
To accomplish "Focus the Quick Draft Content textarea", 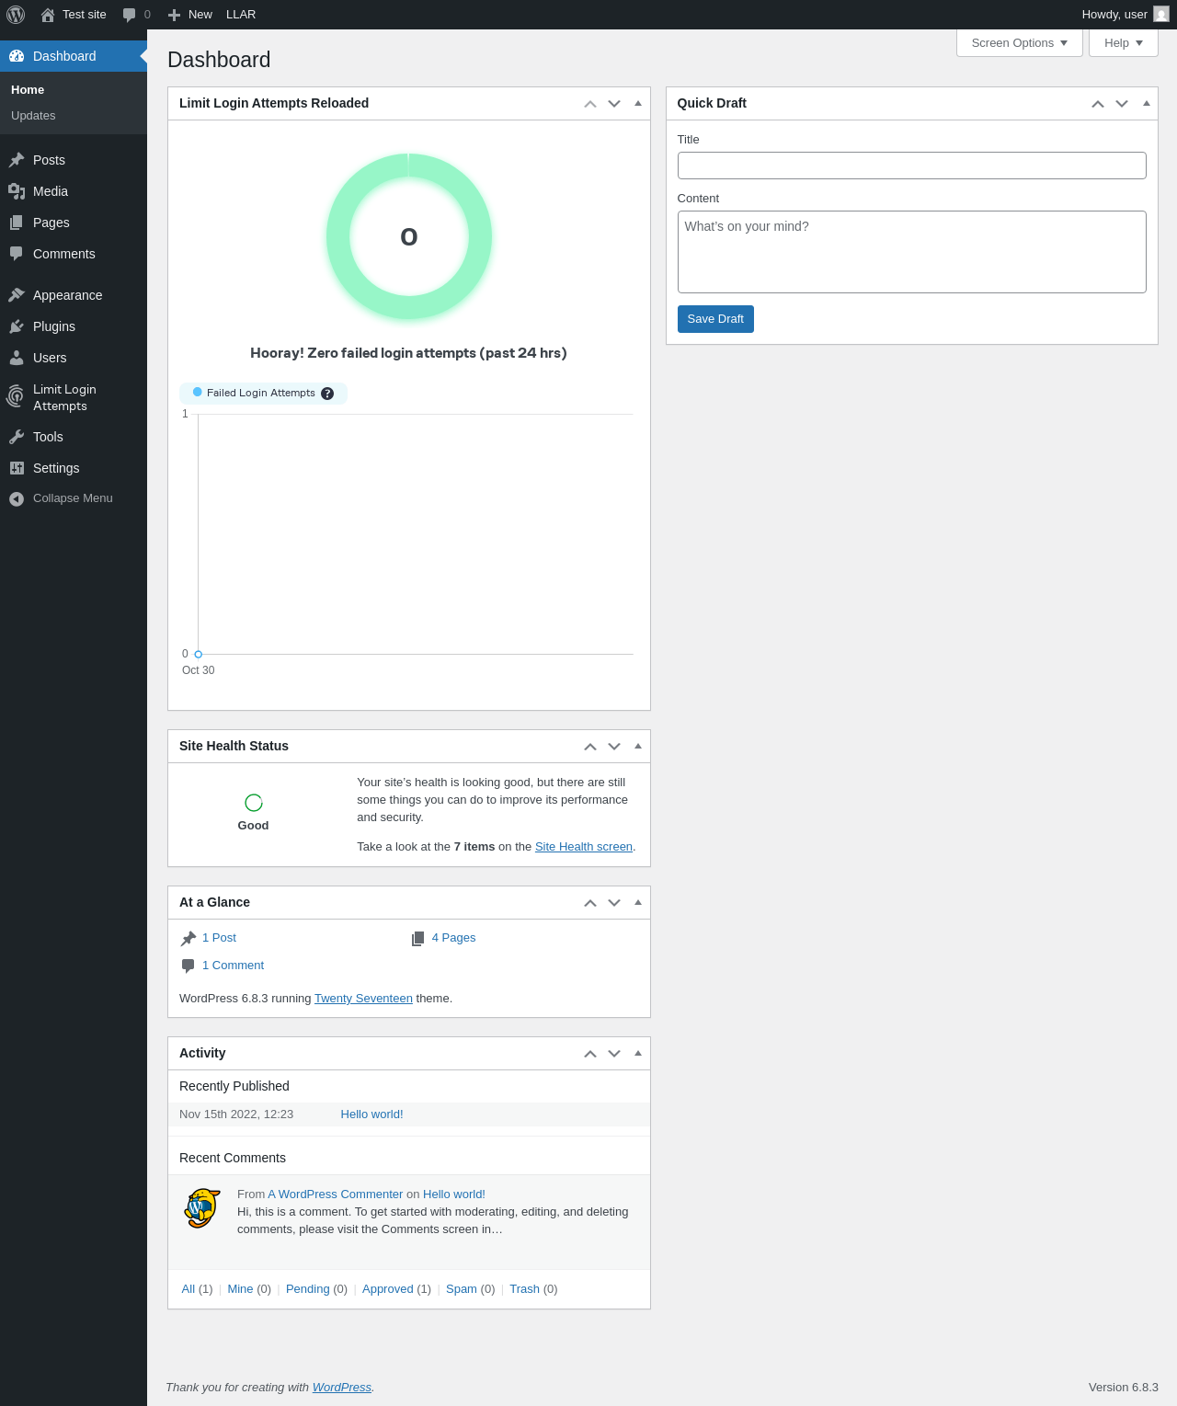I will point(912,252).
